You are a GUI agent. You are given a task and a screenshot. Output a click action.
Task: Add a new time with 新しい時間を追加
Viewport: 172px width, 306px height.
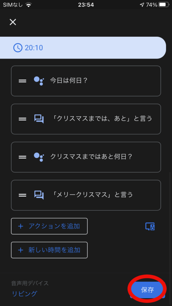pyautogui.click(x=49, y=250)
